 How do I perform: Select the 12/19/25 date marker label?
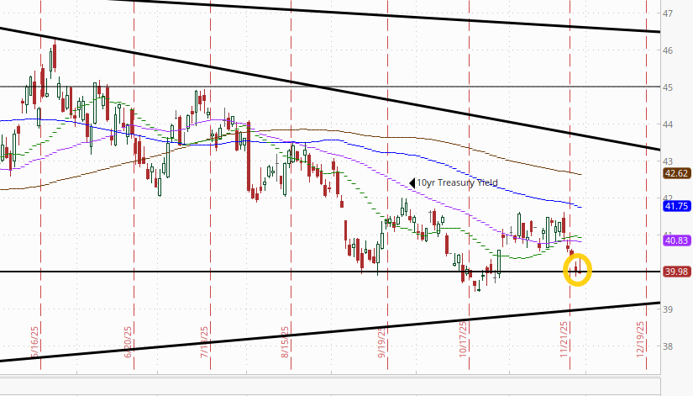click(x=640, y=340)
